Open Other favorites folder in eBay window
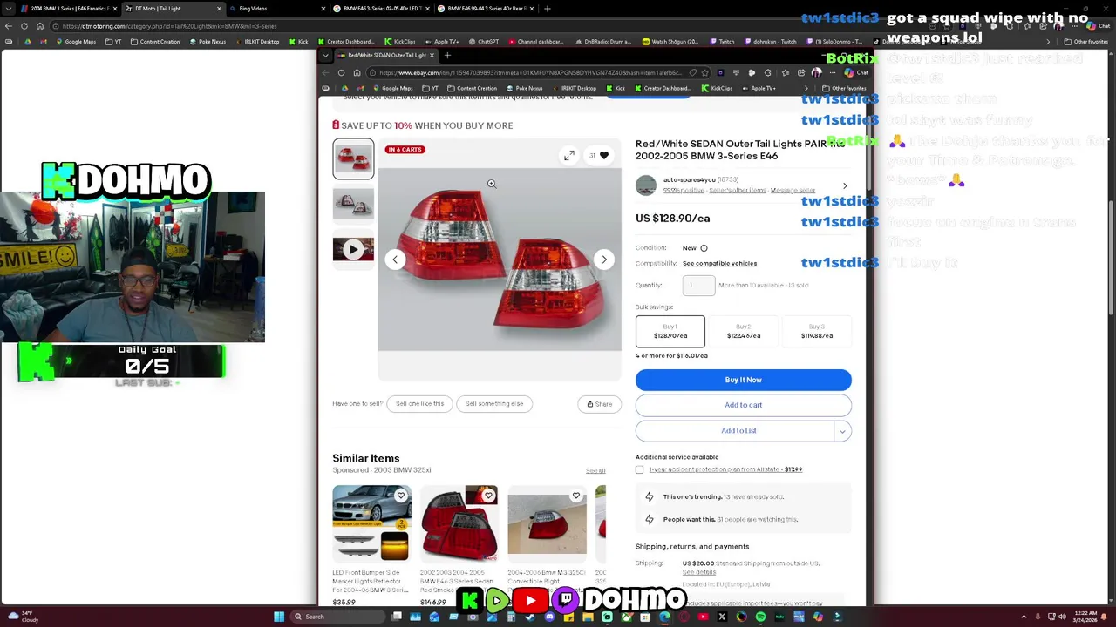 (843, 88)
